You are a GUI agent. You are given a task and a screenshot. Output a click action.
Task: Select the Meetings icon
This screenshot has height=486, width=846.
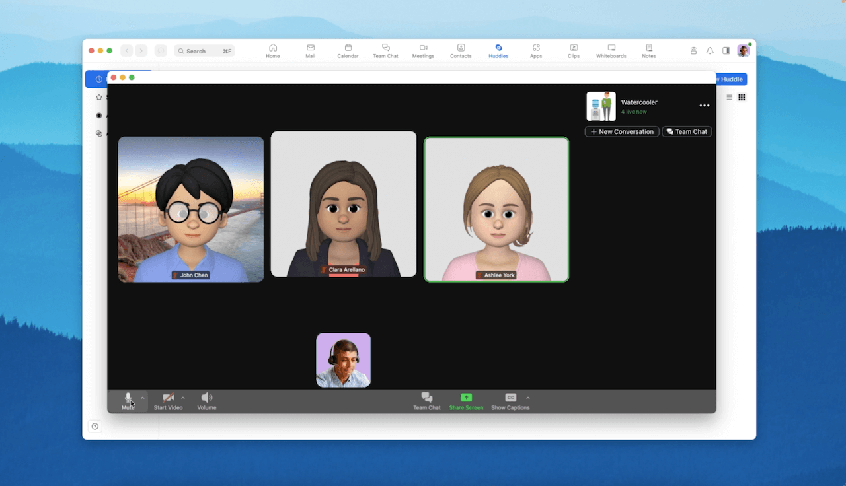click(x=423, y=50)
